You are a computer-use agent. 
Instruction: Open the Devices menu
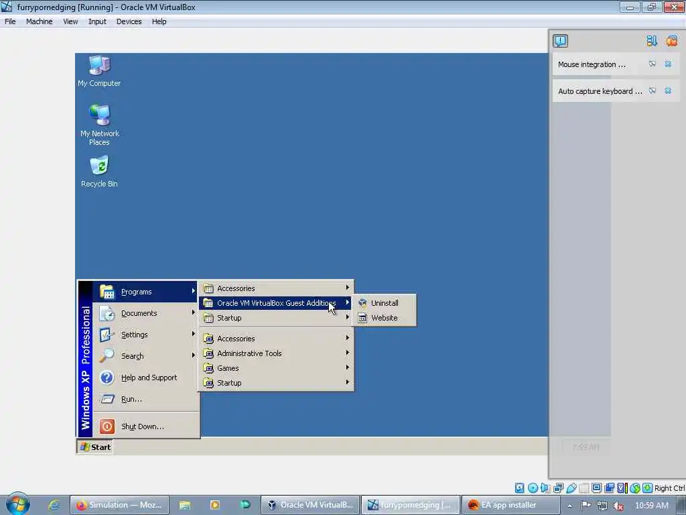point(129,21)
